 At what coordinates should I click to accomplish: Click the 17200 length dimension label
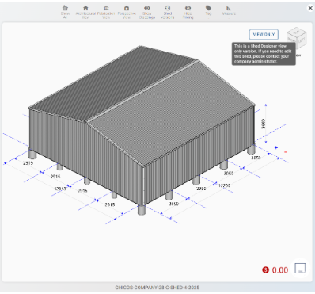click(224, 185)
